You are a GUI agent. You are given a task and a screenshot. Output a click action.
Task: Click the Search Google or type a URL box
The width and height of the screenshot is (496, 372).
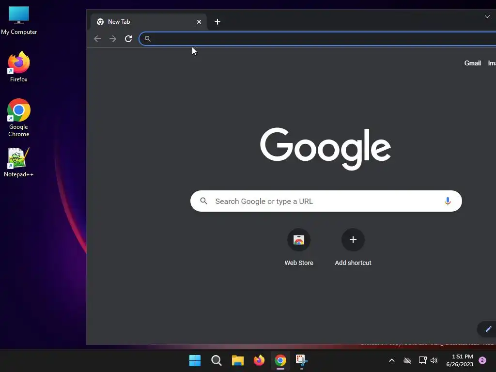[x=326, y=201]
